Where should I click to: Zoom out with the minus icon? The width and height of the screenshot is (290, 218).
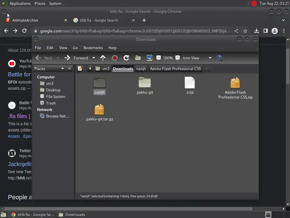(159, 58)
